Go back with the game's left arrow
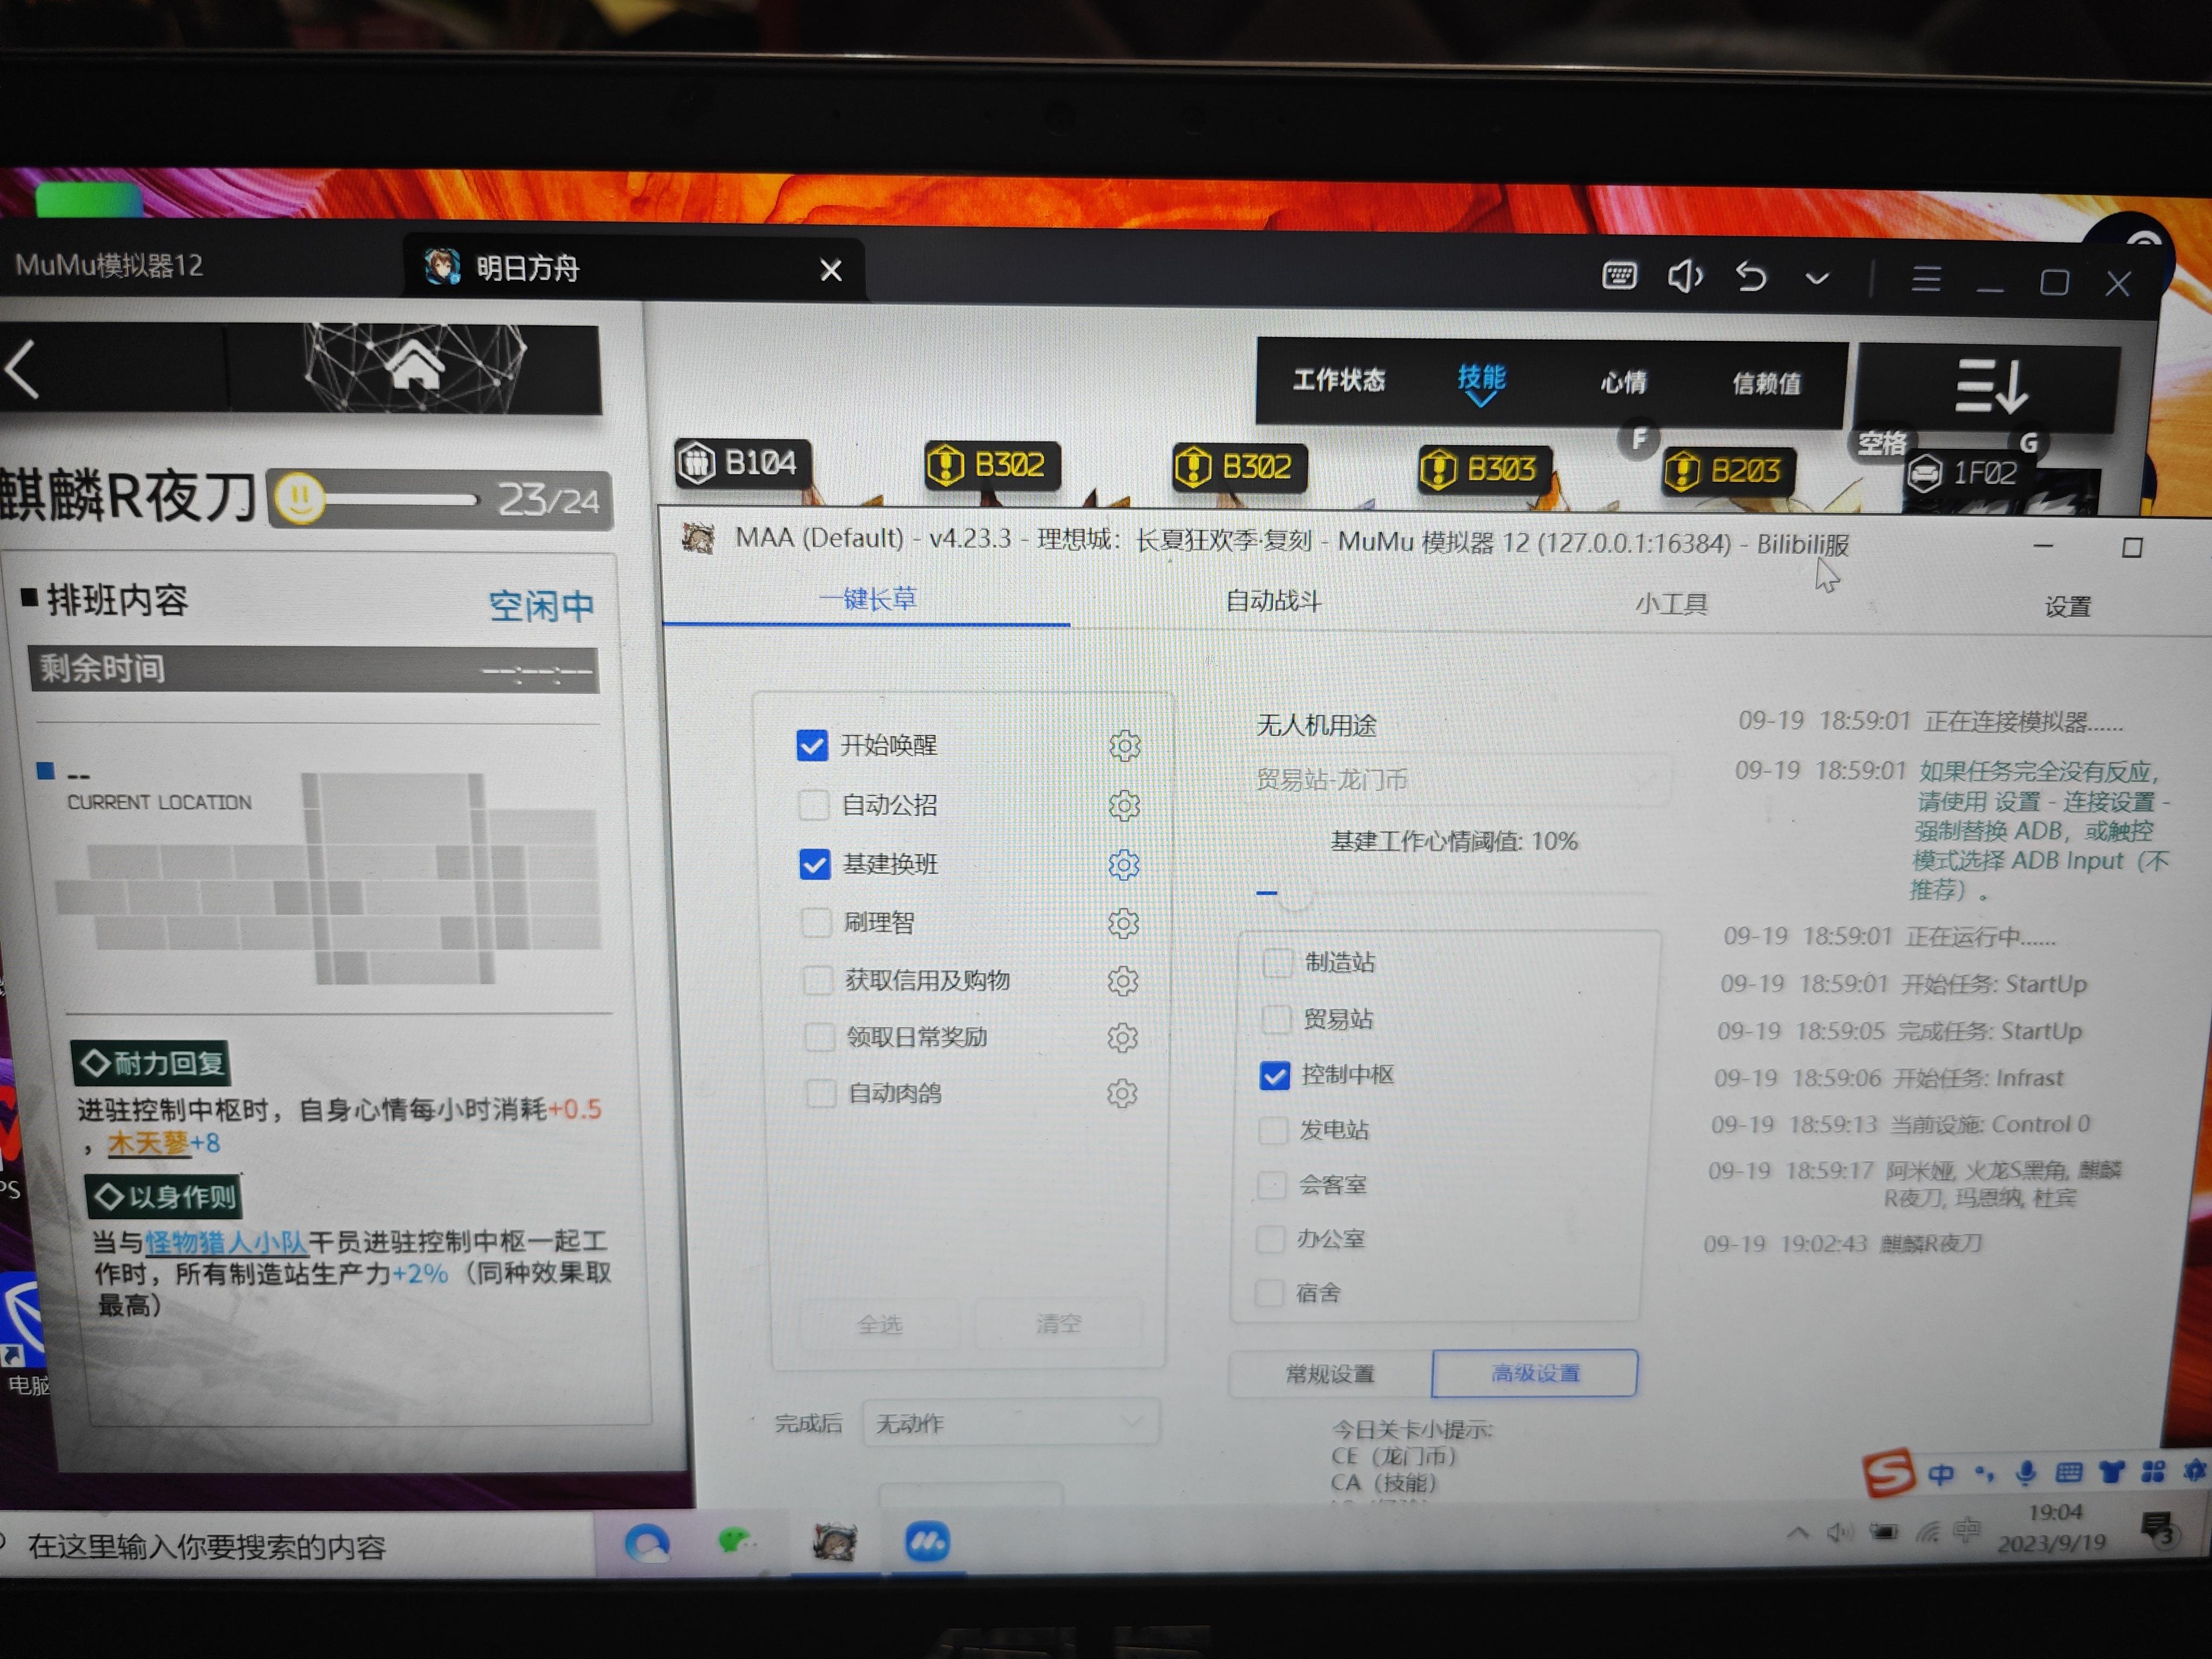The width and height of the screenshot is (2212, 1659). click(23, 369)
